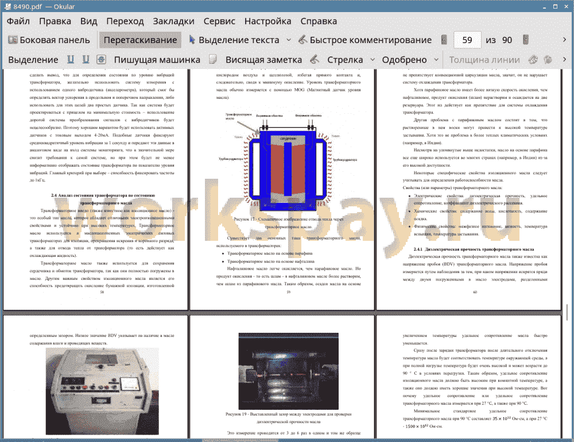Click the Okular app icon in the title bar
This screenshot has height=442, width=574.
[7, 6]
